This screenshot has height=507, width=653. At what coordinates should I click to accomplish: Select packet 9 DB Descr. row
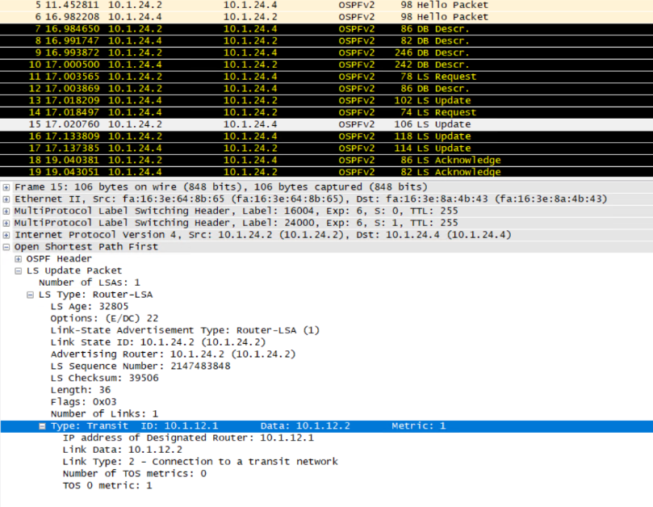[242, 52]
